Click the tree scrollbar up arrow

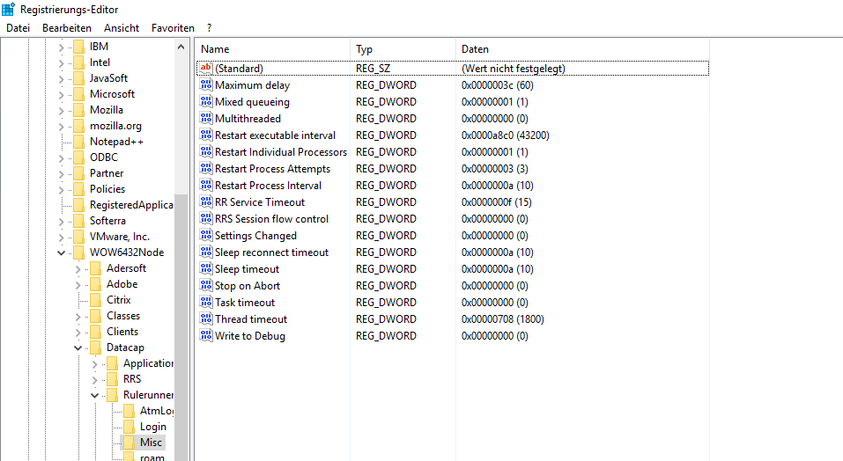tap(181, 47)
